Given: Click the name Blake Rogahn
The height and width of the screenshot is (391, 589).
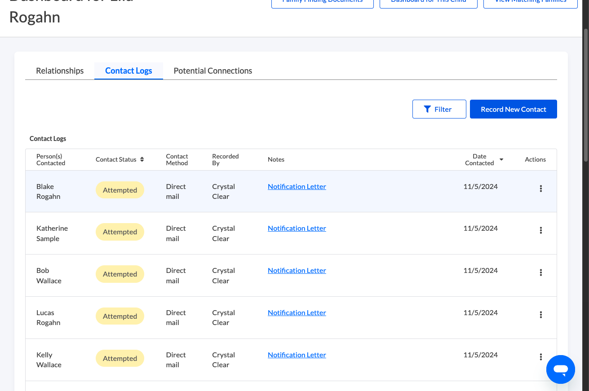Looking at the screenshot, I should 49,192.
